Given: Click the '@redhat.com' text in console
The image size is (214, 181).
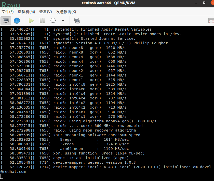Looking at the screenshot, I should coord(13,172).
